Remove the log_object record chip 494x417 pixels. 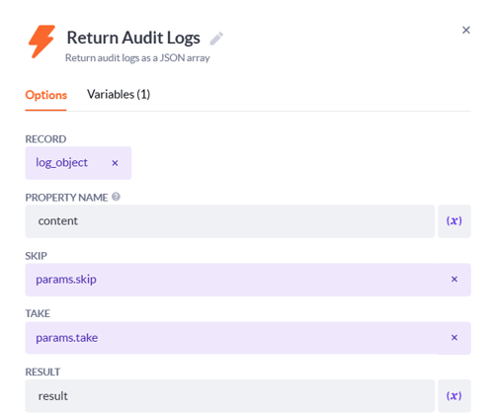pos(115,163)
